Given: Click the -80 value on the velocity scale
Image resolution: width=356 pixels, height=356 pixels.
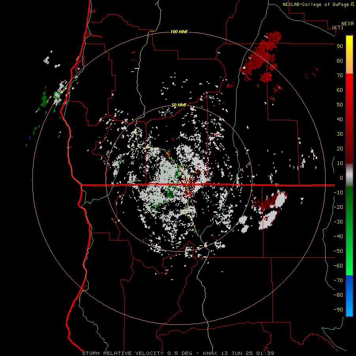Looking at the screenshot, I should (x=338, y=295).
